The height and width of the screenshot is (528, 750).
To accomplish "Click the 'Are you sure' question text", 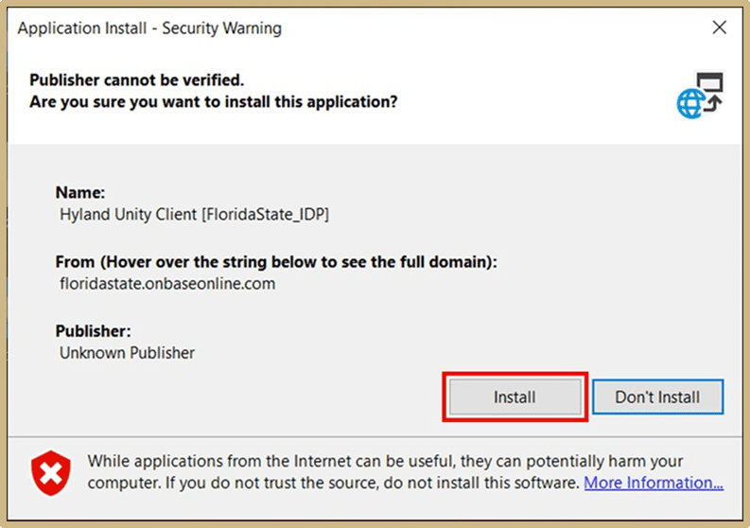I will [213, 101].
